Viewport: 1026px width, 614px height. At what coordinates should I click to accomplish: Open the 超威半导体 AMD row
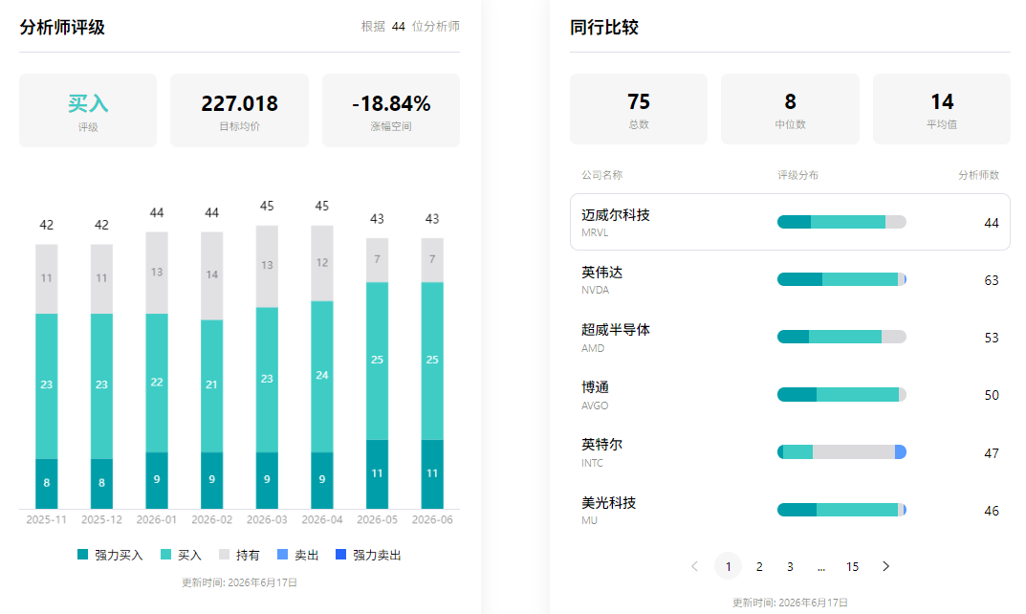[x=790, y=337]
